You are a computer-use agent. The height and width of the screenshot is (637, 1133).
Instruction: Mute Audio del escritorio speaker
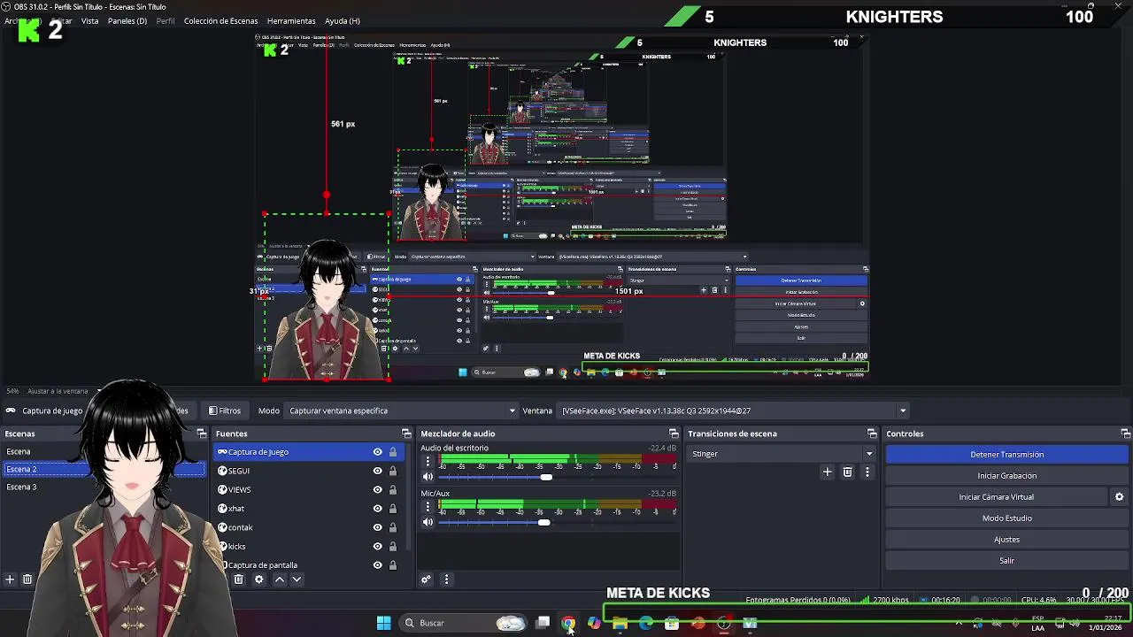pos(428,477)
